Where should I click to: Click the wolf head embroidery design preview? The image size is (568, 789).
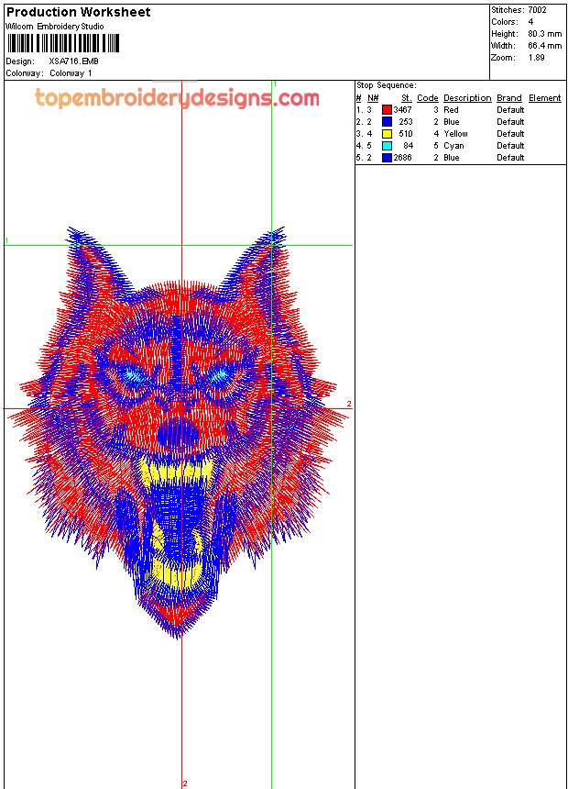click(179, 433)
